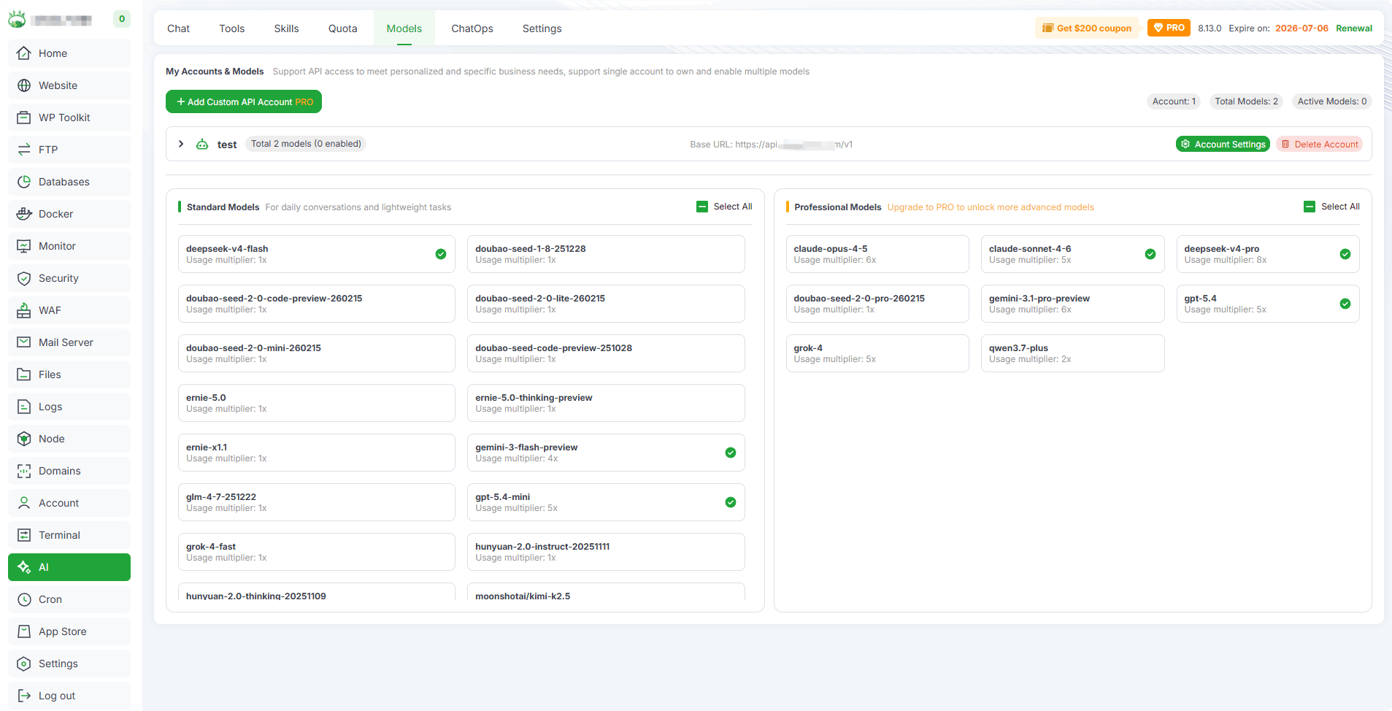Click the FTP transfer arrows icon

(x=24, y=150)
